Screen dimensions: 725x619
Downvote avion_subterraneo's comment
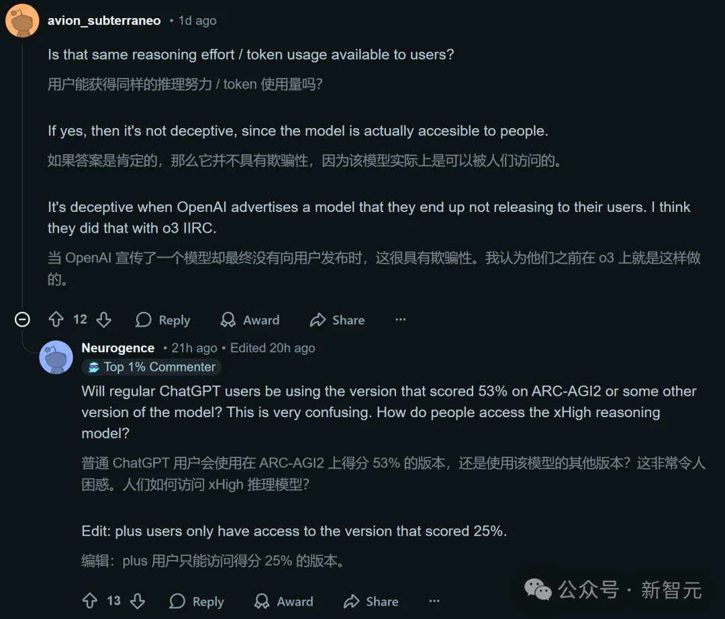pyautogui.click(x=104, y=320)
